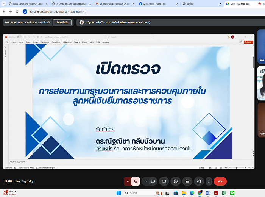Raise your hand in the meeting

click(199, 181)
